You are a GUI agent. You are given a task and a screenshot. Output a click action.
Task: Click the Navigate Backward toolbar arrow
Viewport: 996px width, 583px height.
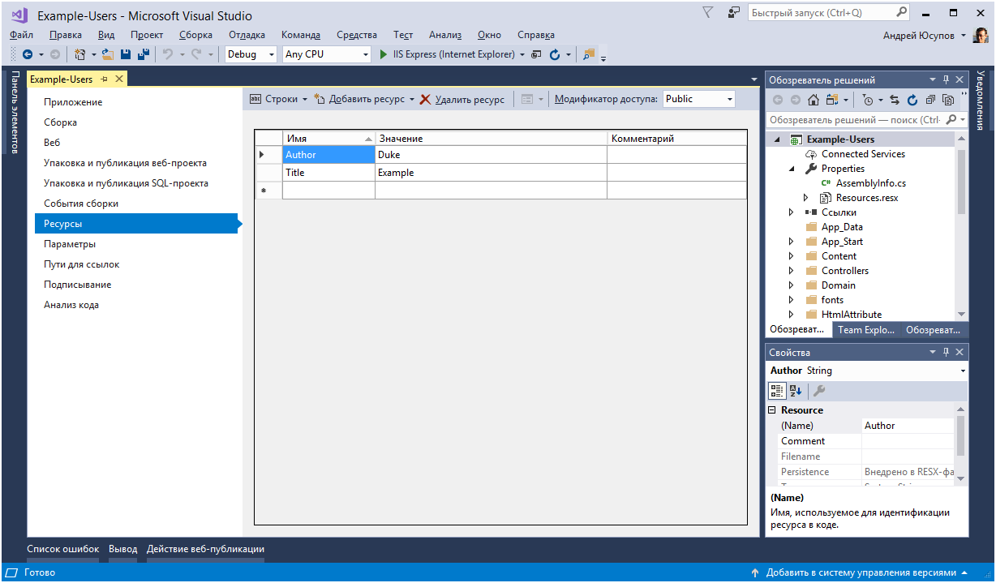pyautogui.click(x=28, y=54)
